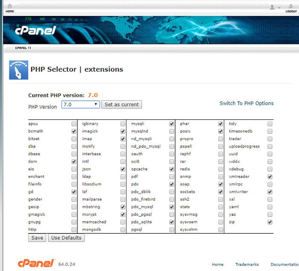The width and height of the screenshot is (299, 271).
Task: Uncheck the pdo extension checkbox
Action: [x=172, y=184]
